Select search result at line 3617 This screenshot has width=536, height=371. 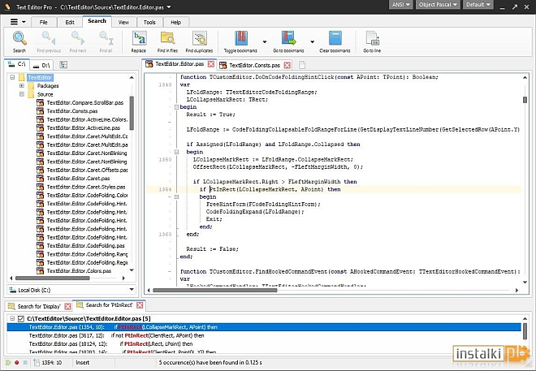point(264,335)
